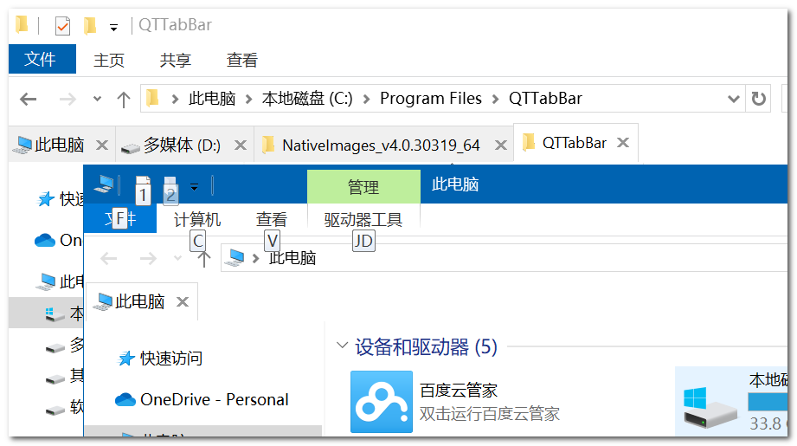The width and height of the screenshot is (797, 446).
Task: Close the NativeImages_v4.0.30319_64 tab
Action: [x=501, y=145]
